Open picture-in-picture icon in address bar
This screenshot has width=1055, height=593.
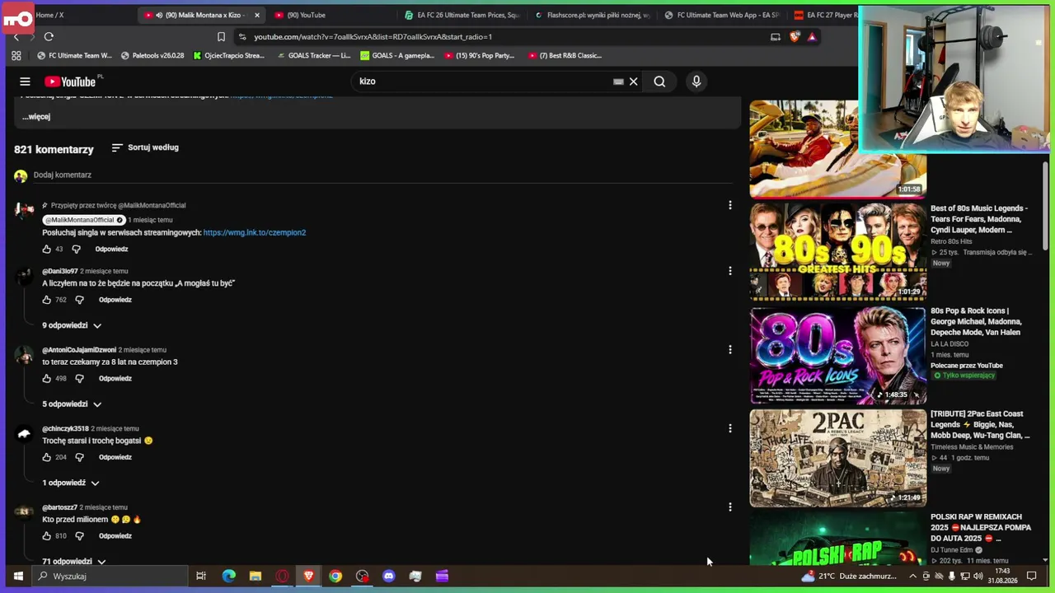pyautogui.click(x=776, y=36)
